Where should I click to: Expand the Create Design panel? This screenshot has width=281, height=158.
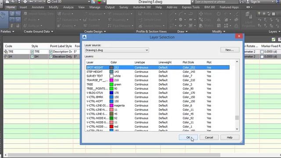95,32
